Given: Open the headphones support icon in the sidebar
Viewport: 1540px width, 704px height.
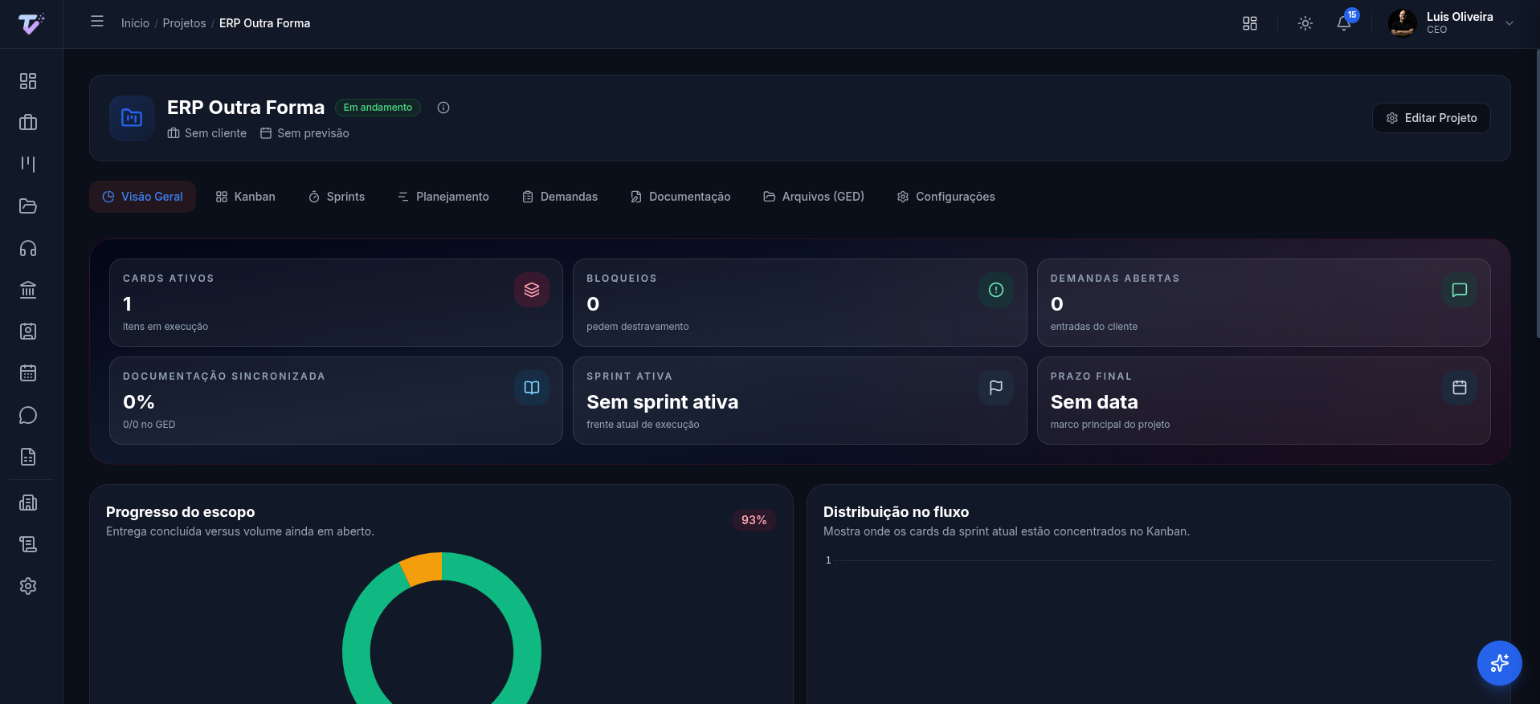Looking at the screenshot, I should (28, 248).
